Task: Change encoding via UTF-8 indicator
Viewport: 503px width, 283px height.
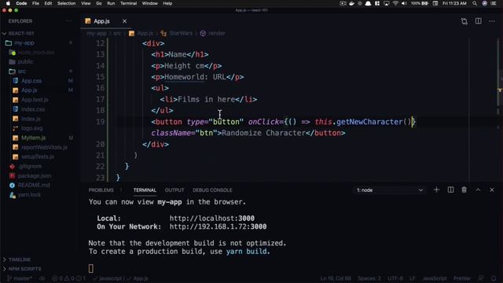Action: click(395, 278)
